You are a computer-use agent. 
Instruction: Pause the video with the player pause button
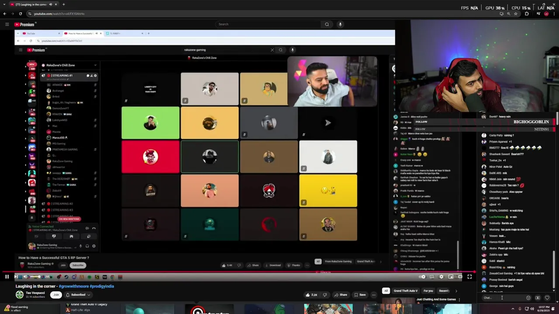point(7,276)
